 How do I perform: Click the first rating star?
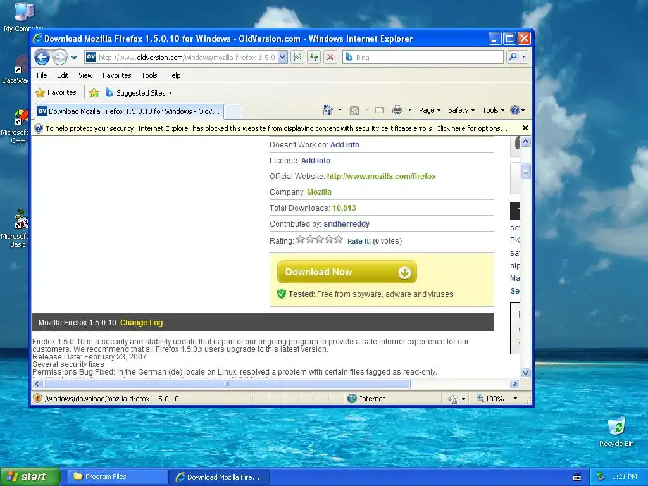pos(301,239)
